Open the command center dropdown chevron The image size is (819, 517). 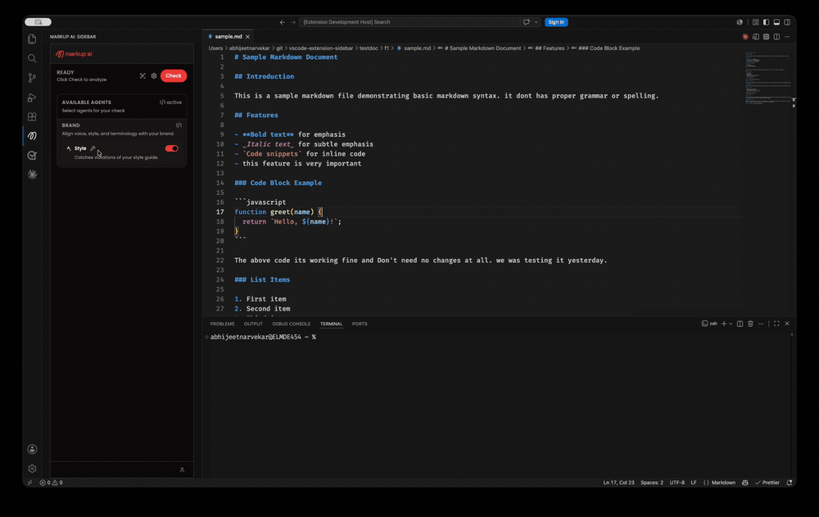click(x=536, y=22)
